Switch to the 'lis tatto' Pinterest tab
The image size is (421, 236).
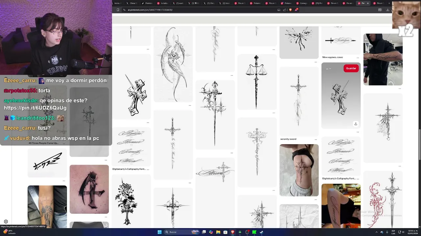pyautogui.click(x=162, y=3)
